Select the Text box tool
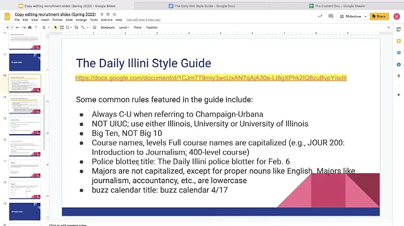 (x=62, y=27)
